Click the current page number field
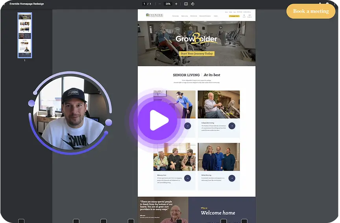340x223 pixels. 144,4
